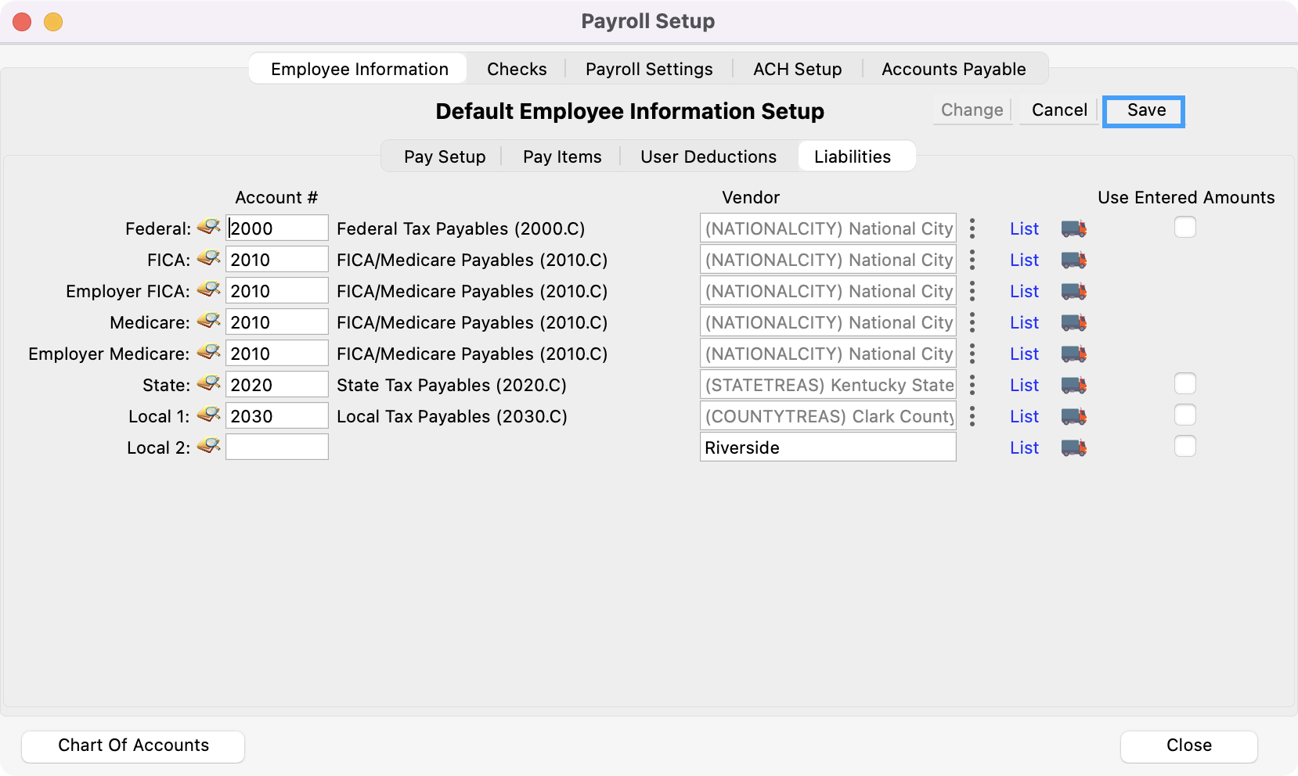Screen dimensions: 1298x776
Task: Click the account lookup icon beside Medicare
Action: 208,322
